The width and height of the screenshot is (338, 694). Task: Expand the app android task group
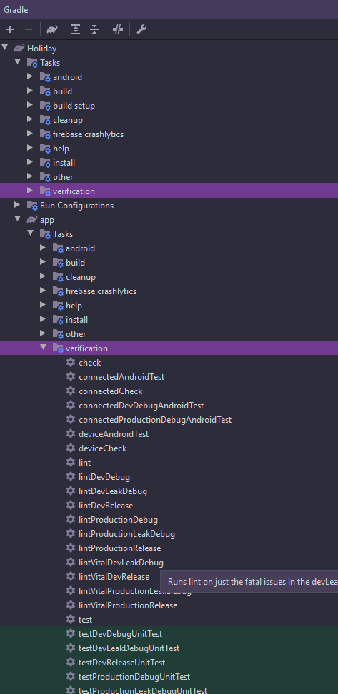(43, 248)
